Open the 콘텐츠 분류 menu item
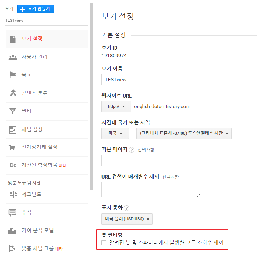Screen dimensions: 257x253 pyautogui.click(x=47, y=93)
